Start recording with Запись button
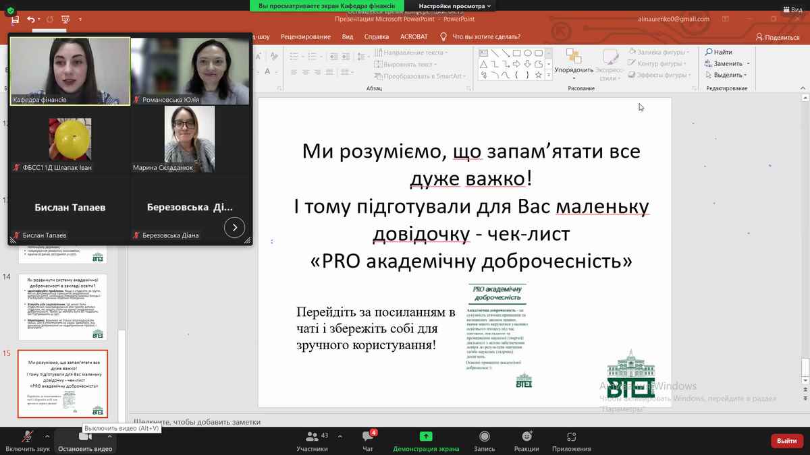This screenshot has height=455, width=810. pyautogui.click(x=484, y=441)
